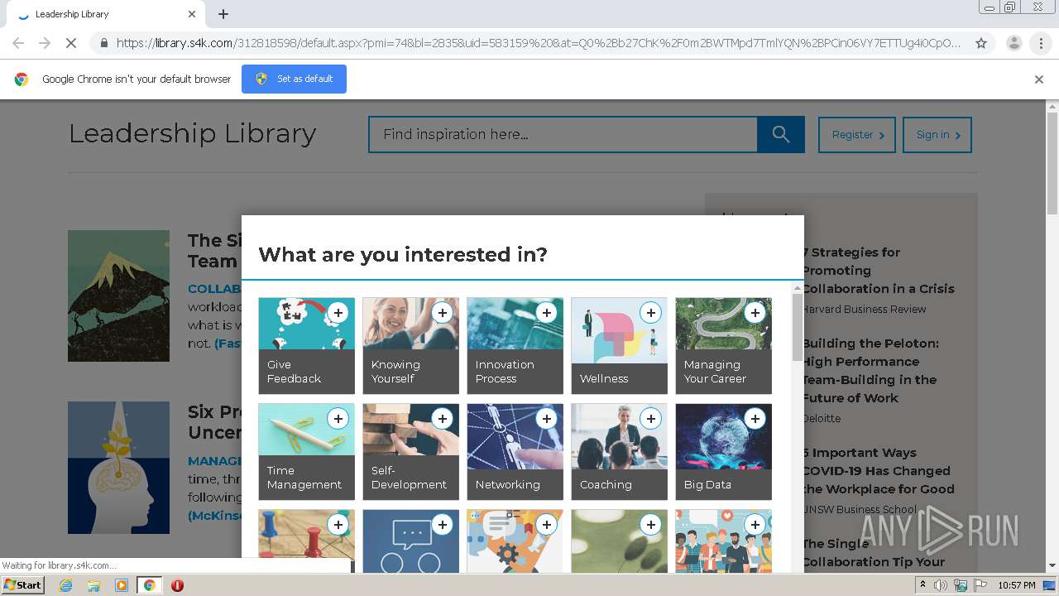Go back with browser back arrow
This screenshot has height=596, width=1059.
18,43
